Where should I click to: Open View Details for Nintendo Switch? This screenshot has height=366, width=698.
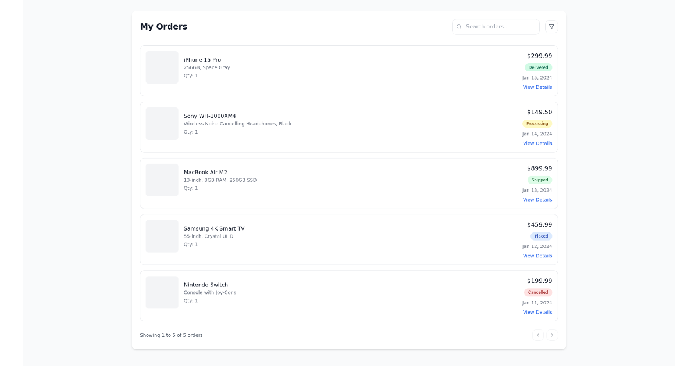tap(537, 312)
